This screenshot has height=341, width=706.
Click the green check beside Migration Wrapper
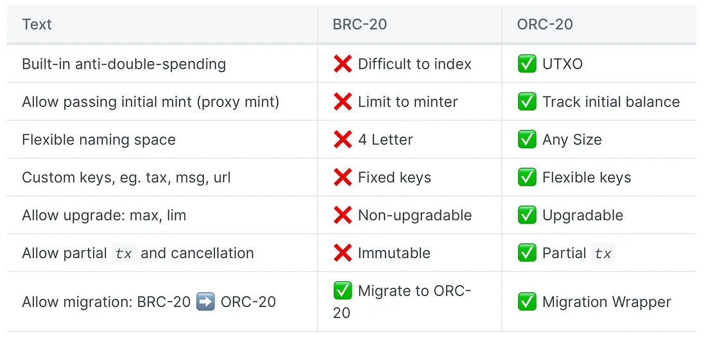pos(527,302)
